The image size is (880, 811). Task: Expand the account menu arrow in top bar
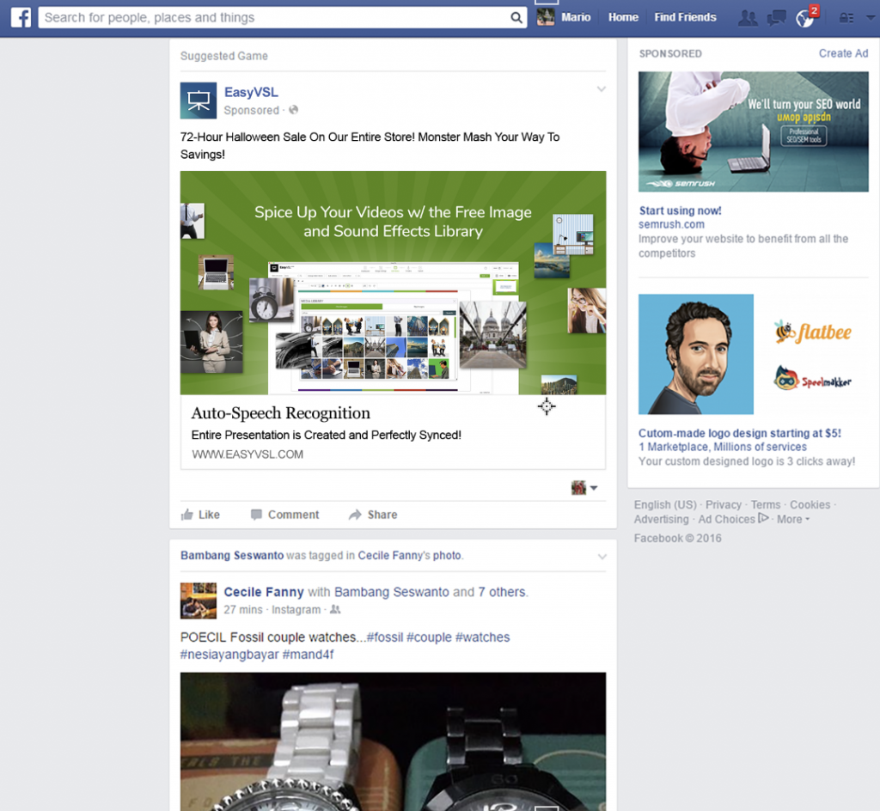click(871, 18)
